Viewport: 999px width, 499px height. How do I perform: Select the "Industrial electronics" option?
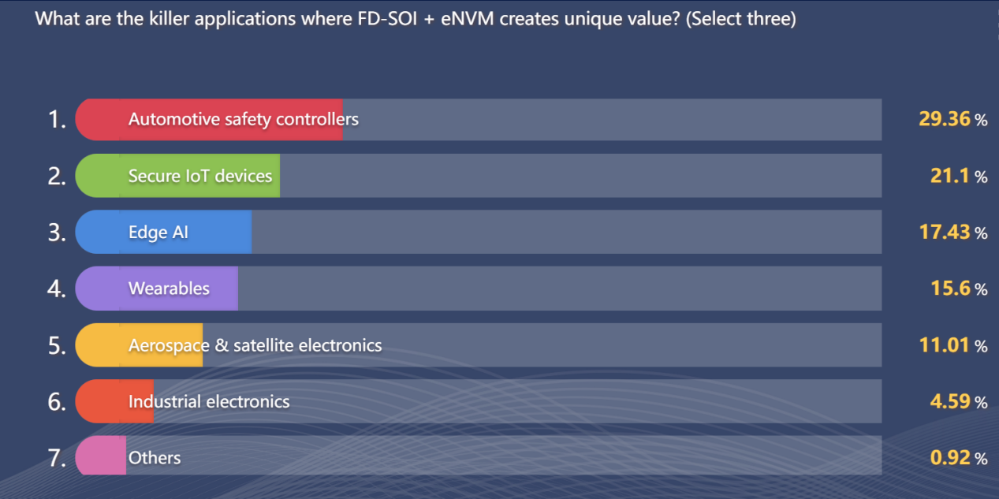tap(209, 402)
